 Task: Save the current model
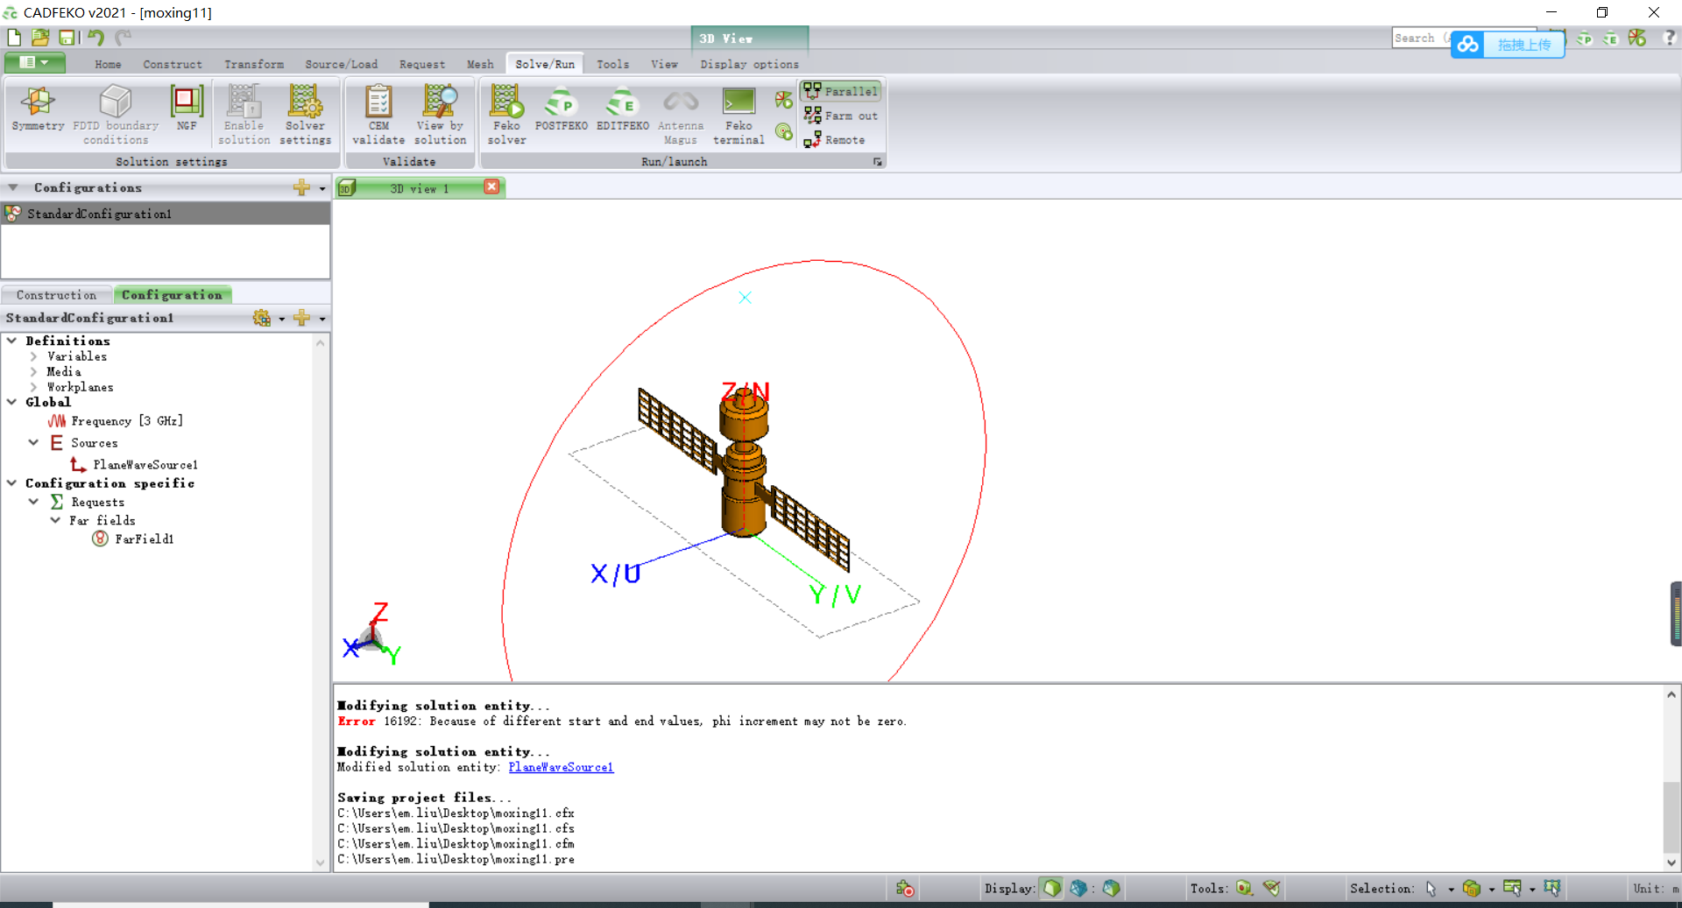(x=67, y=38)
